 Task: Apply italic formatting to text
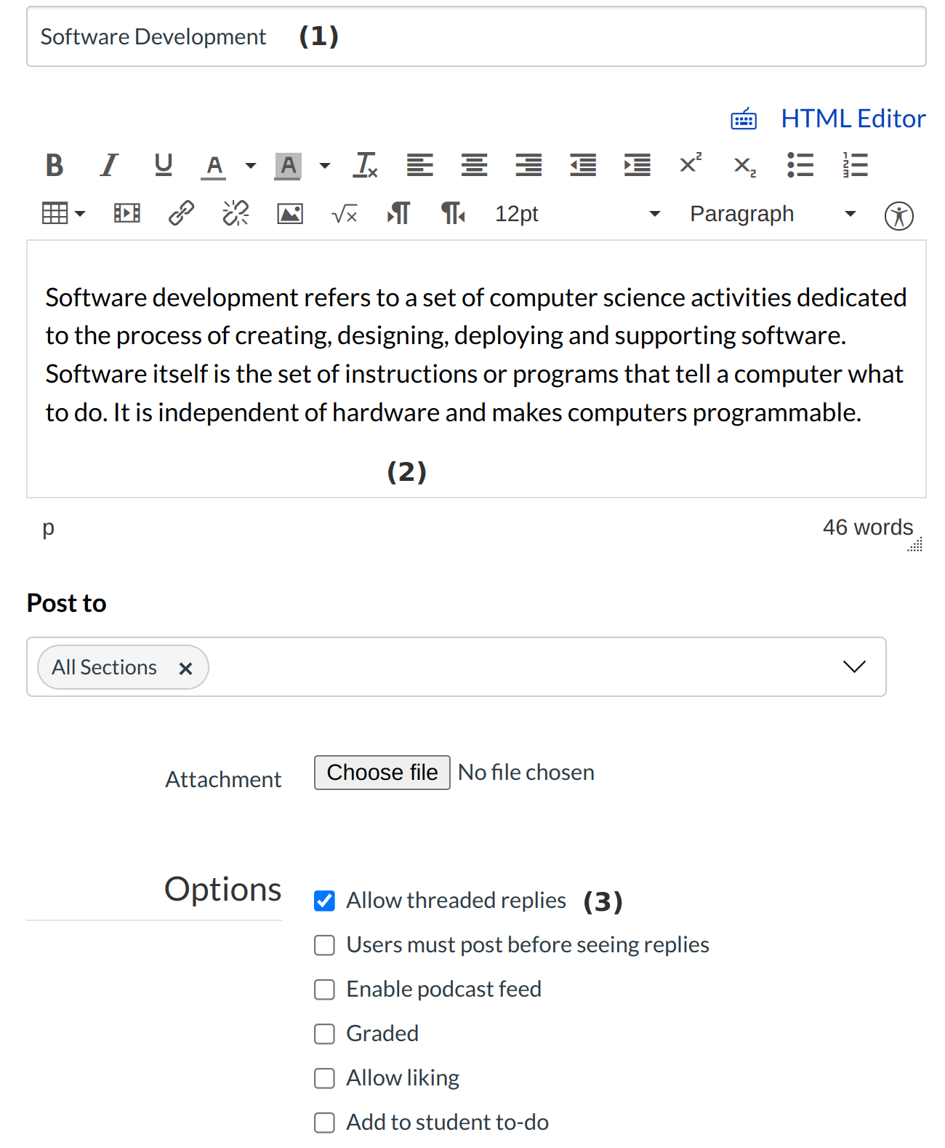[109, 166]
